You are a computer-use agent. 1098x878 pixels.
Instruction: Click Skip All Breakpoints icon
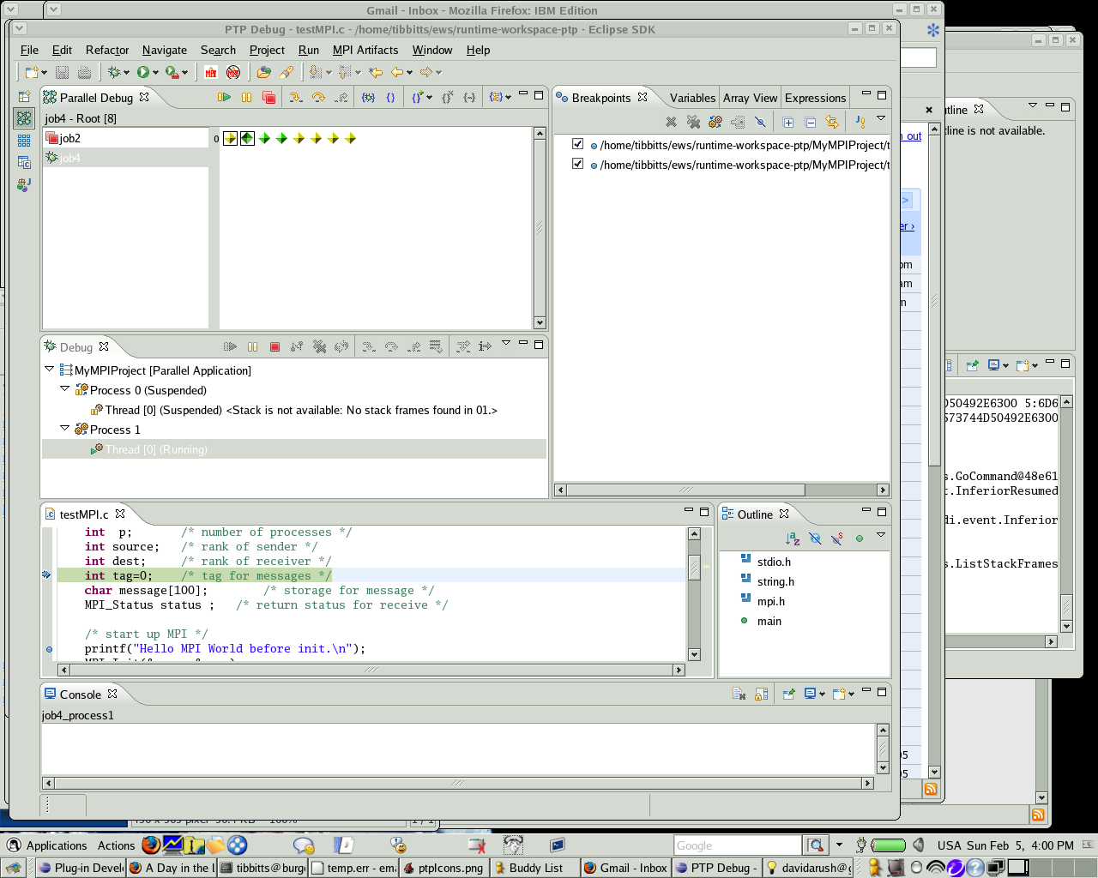[x=760, y=122]
